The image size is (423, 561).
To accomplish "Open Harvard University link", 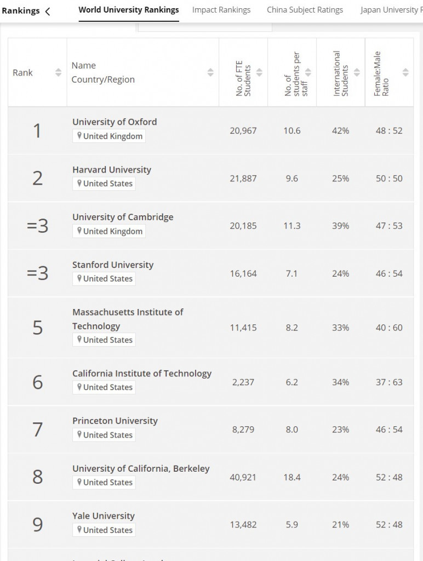I will 112,169.
